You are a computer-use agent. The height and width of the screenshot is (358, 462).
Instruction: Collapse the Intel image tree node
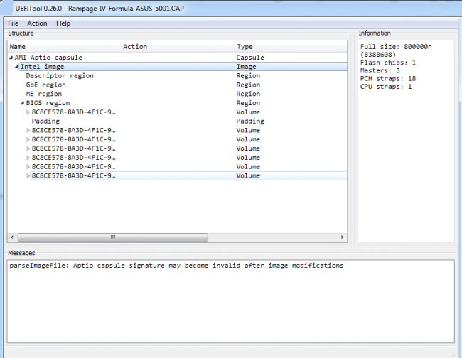[x=16, y=67]
